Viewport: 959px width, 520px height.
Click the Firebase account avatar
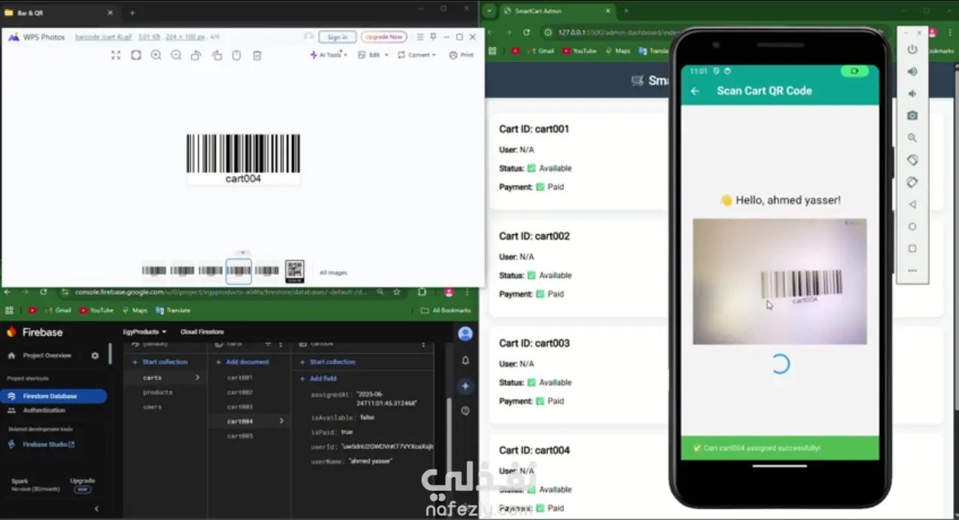(465, 334)
